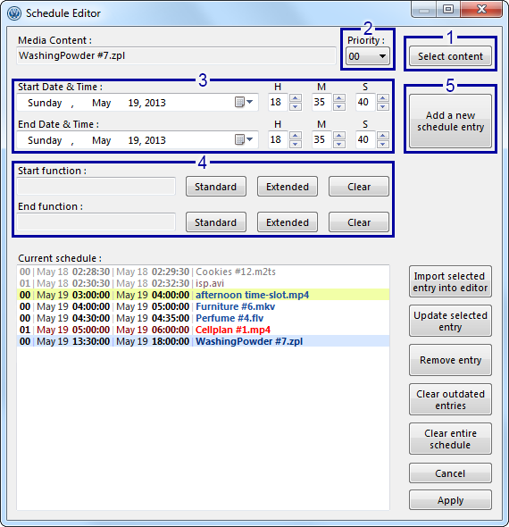
Task: Select the afternoon time-slot.mp4 entry
Action: [203, 295]
